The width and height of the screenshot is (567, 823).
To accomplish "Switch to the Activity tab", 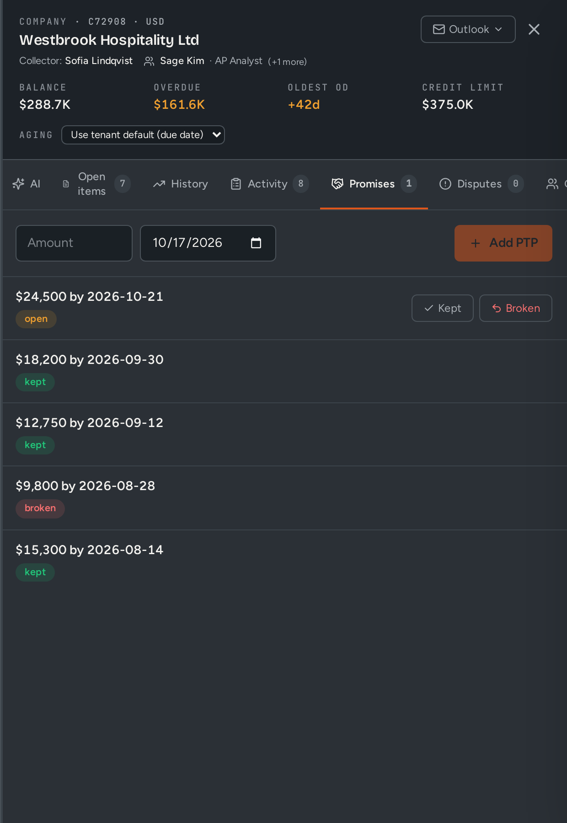I will pos(270,184).
